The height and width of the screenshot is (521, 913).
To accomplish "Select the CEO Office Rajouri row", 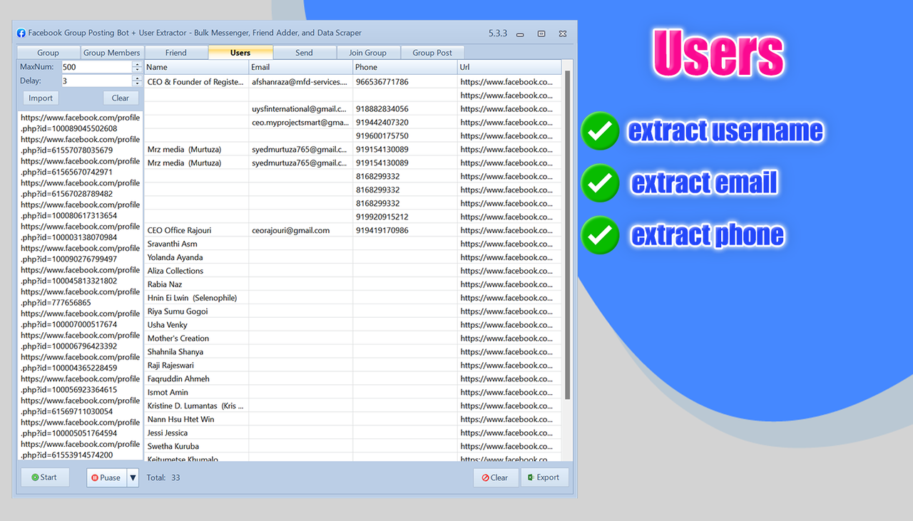I will (x=353, y=230).
